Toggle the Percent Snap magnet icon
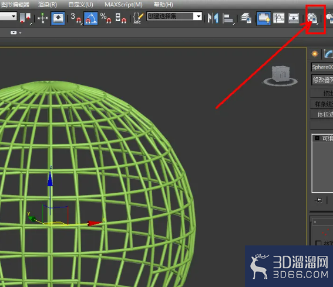Viewport: 333px width, 287px height. (106, 18)
